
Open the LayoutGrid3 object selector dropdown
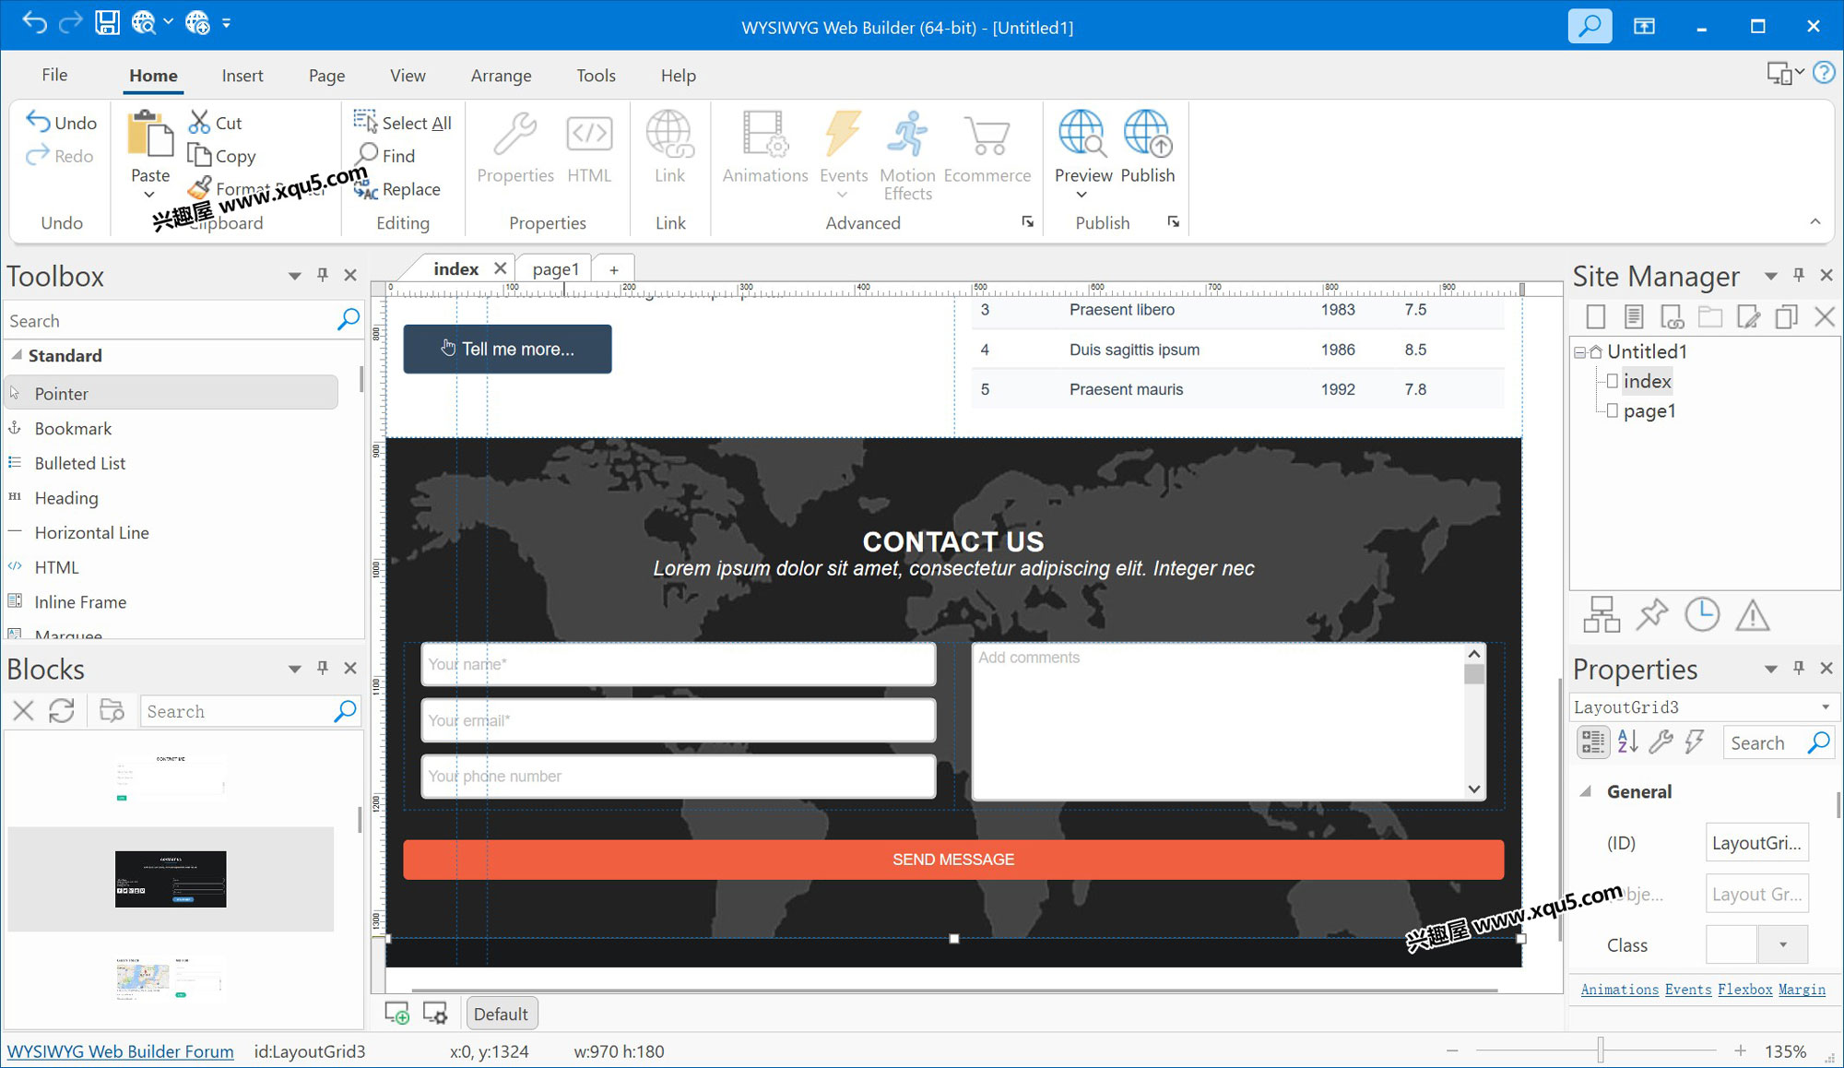coord(1826,707)
